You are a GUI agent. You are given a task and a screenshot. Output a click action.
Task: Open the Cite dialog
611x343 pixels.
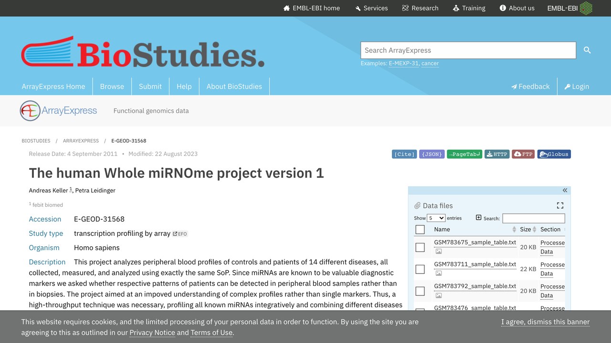point(404,154)
